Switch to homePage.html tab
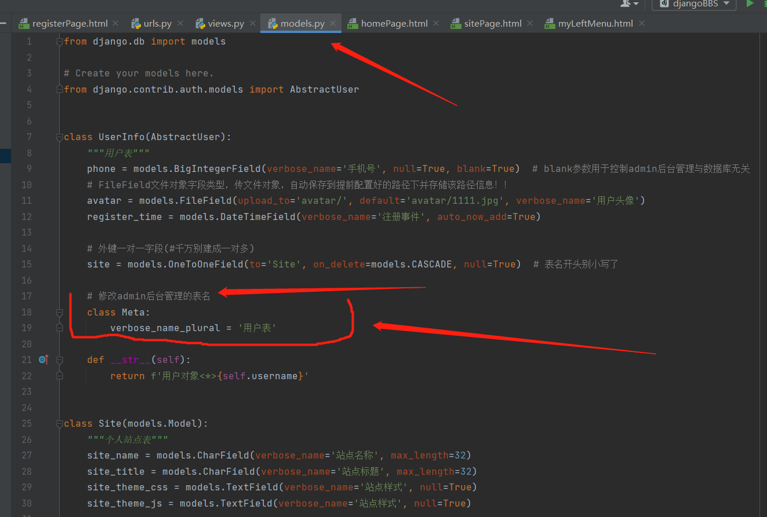767x517 pixels. 394,24
